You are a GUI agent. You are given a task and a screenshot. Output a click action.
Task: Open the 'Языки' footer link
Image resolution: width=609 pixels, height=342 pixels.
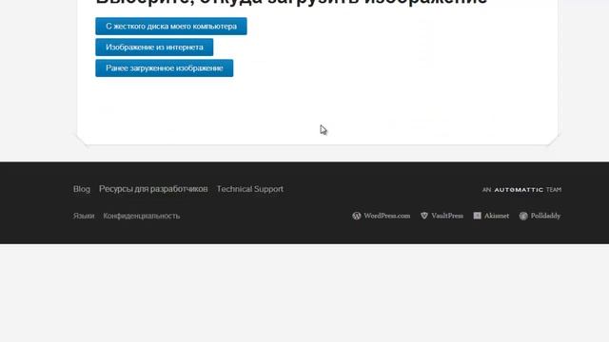(x=84, y=216)
